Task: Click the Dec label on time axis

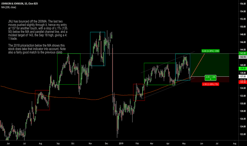Action: (107, 144)
